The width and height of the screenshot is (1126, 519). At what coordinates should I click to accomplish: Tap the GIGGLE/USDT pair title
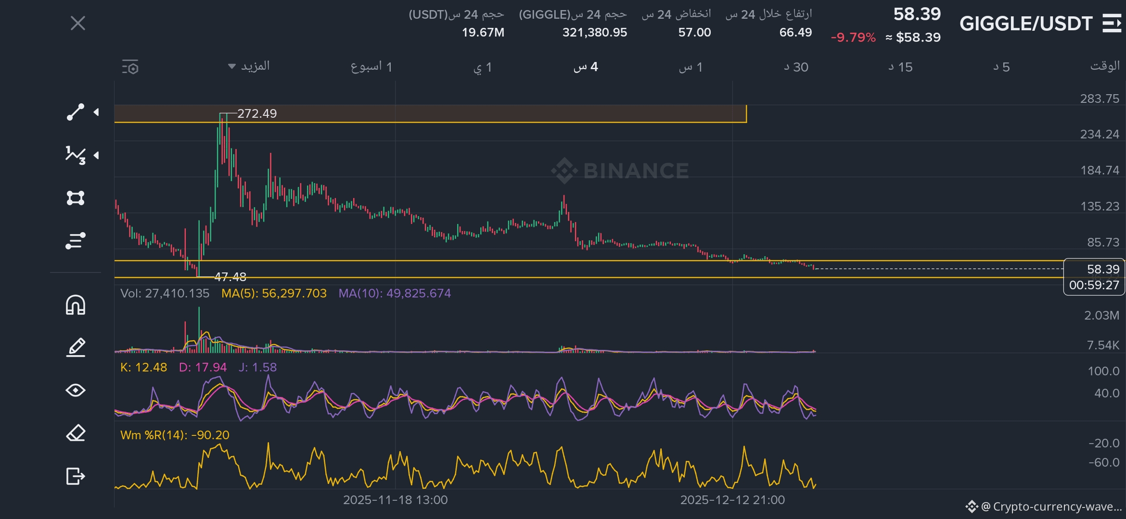pyautogui.click(x=1025, y=24)
